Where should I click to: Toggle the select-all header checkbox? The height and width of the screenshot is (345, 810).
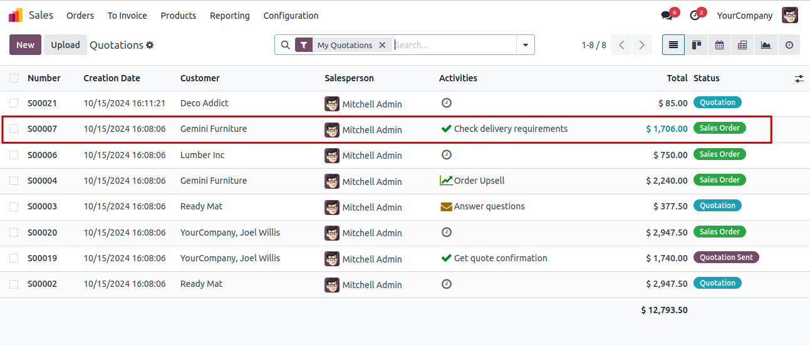click(14, 78)
